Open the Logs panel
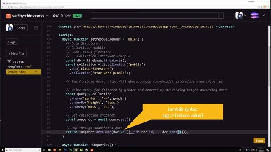Viewport: 271px width, 152px height. 12,42
